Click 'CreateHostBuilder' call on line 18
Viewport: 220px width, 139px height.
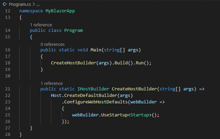[x=73, y=63]
